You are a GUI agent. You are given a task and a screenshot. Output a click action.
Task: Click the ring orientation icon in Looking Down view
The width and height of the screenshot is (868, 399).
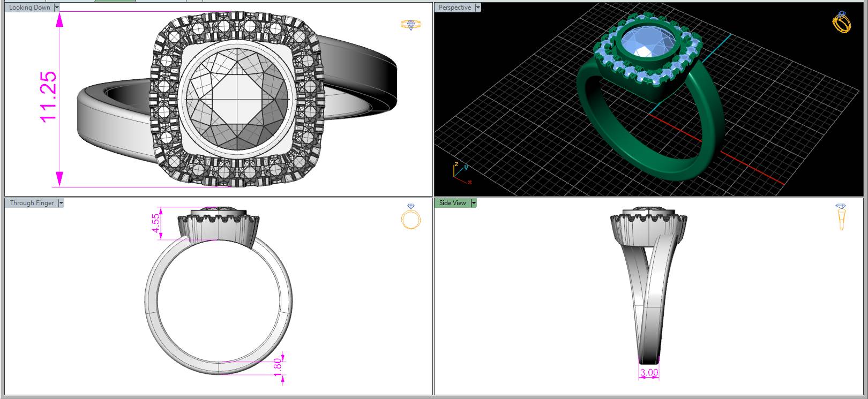click(411, 25)
